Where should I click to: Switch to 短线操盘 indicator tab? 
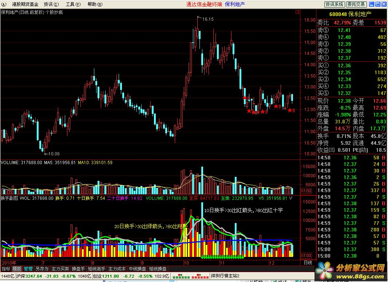point(158,269)
